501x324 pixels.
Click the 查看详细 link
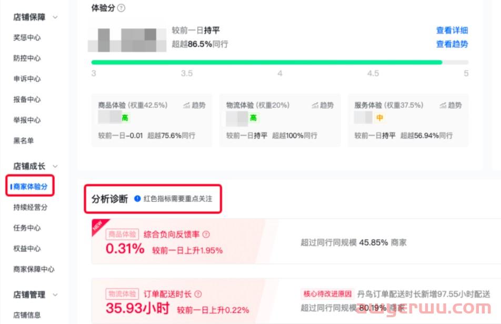tap(452, 31)
